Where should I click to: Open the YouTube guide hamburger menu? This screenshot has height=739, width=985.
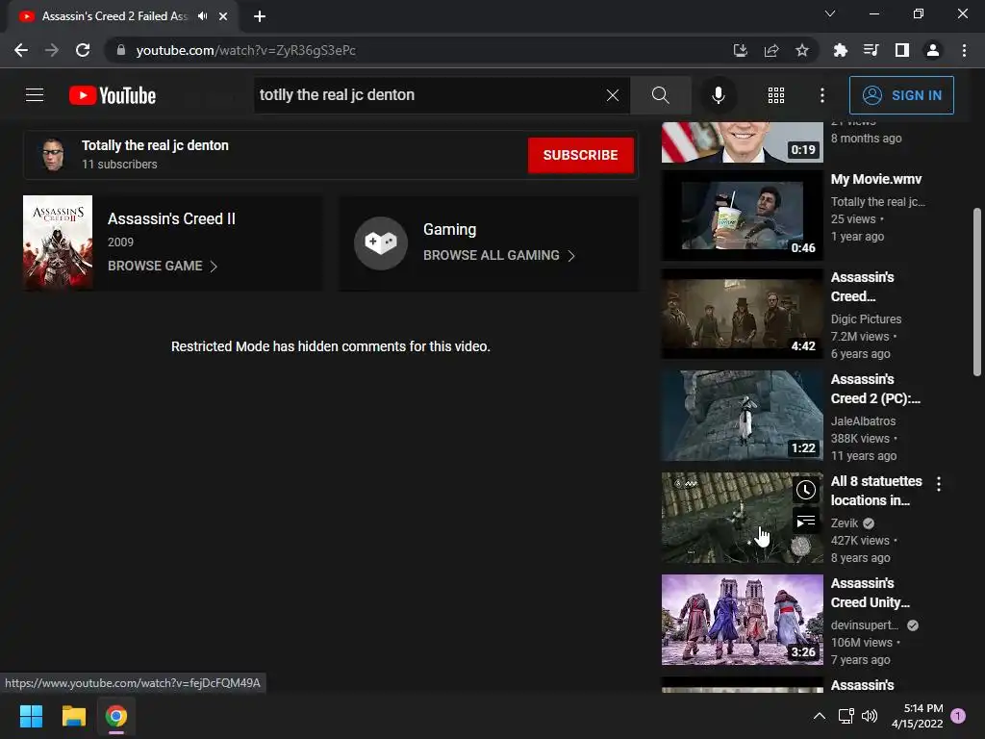(x=35, y=95)
